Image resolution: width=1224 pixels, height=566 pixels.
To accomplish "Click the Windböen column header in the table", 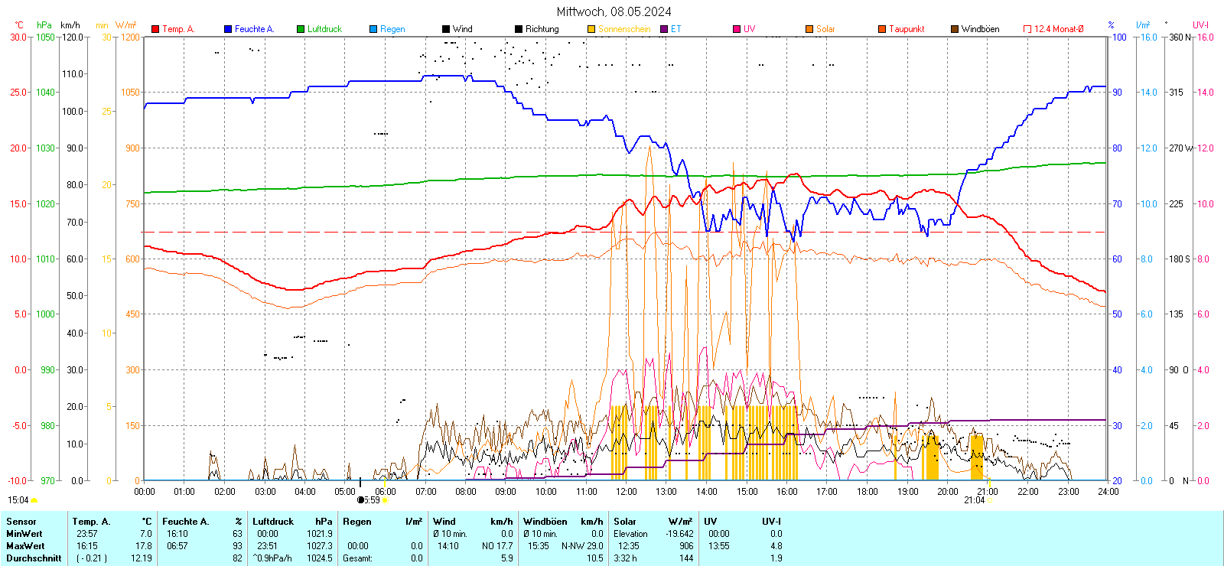I will point(545,522).
